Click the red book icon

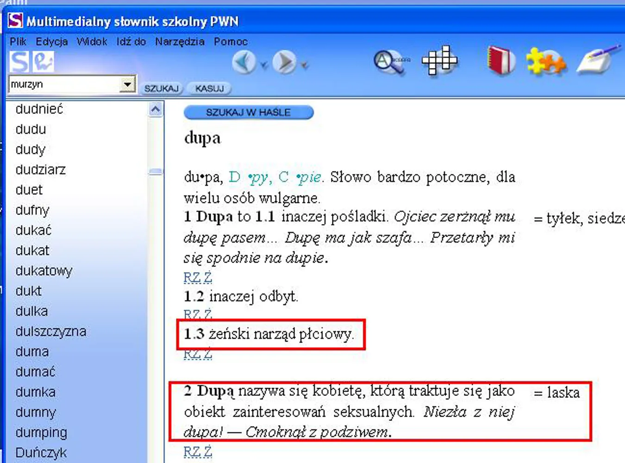(501, 61)
